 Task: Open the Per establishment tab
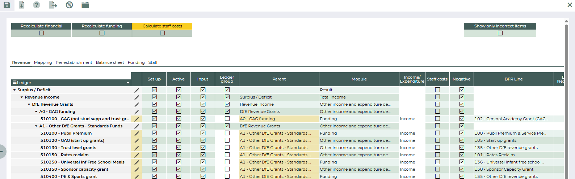point(74,62)
